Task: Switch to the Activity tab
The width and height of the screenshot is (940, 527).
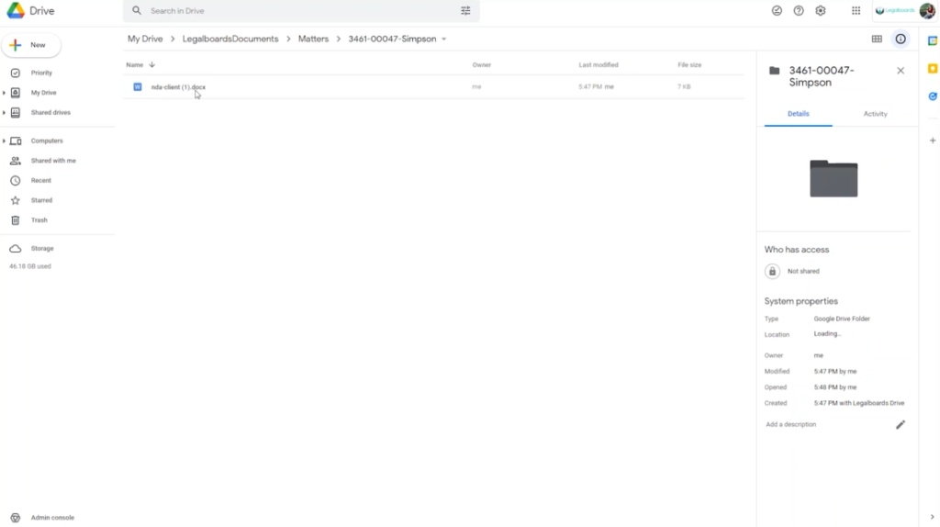Action: click(x=875, y=114)
